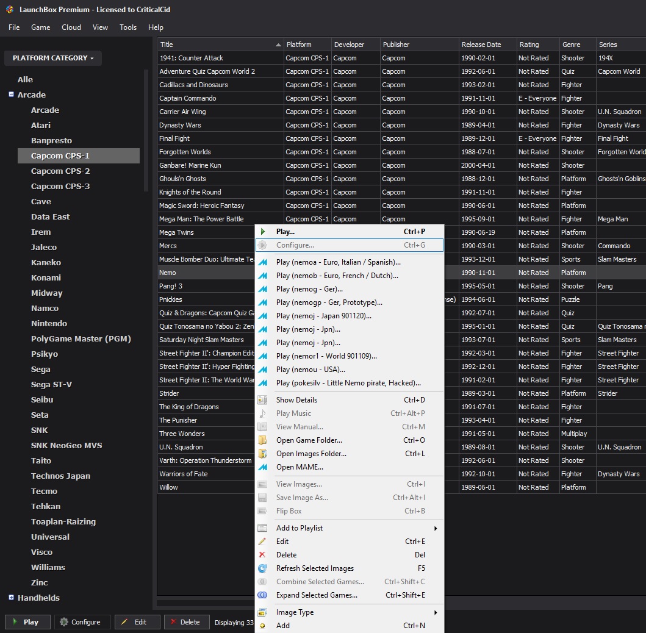Click the Expand Selected Games icon
Image resolution: width=646 pixels, height=633 pixels.
(x=262, y=595)
